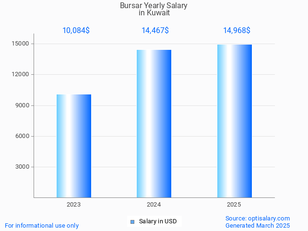Click the 'For informational use only' note

42,225
